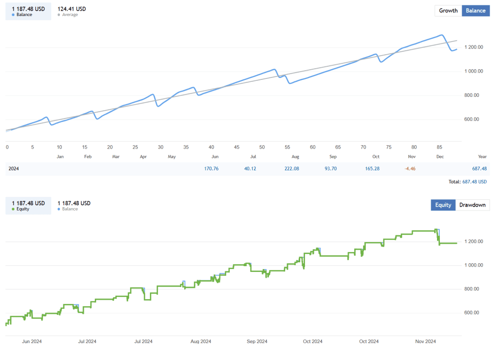Switch to the Growth view
The height and width of the screenshot is (346, 495).
tap(448, 10)
